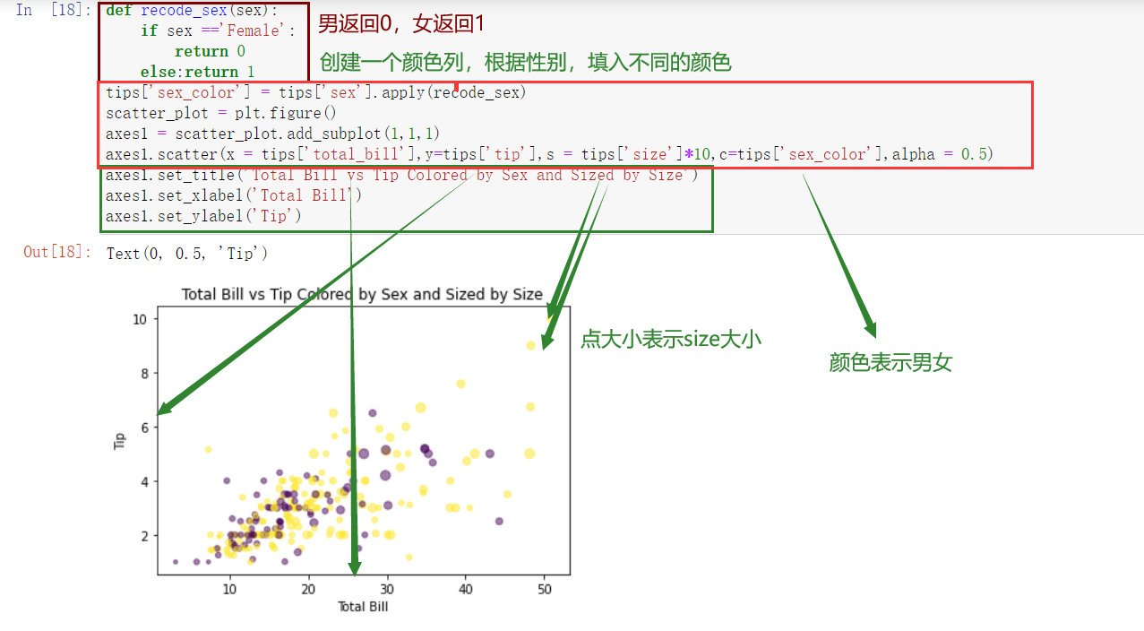Click the axes1.set_ylabel('Tip') line
Screen dimensions: 1144x631
[x=203, y=216]
